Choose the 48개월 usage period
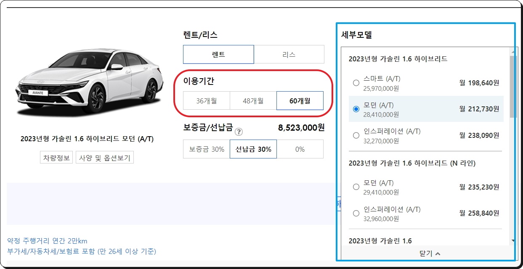The height and width of the screenshot is (269, 523). point(253,100)
